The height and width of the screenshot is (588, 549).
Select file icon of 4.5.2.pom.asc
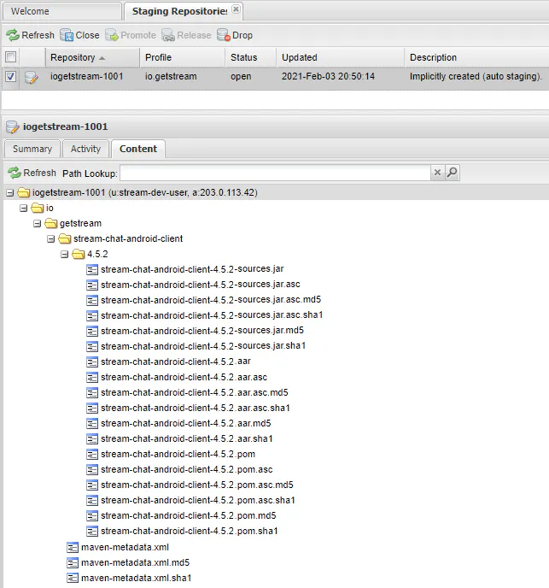click(x=92, y=470)
